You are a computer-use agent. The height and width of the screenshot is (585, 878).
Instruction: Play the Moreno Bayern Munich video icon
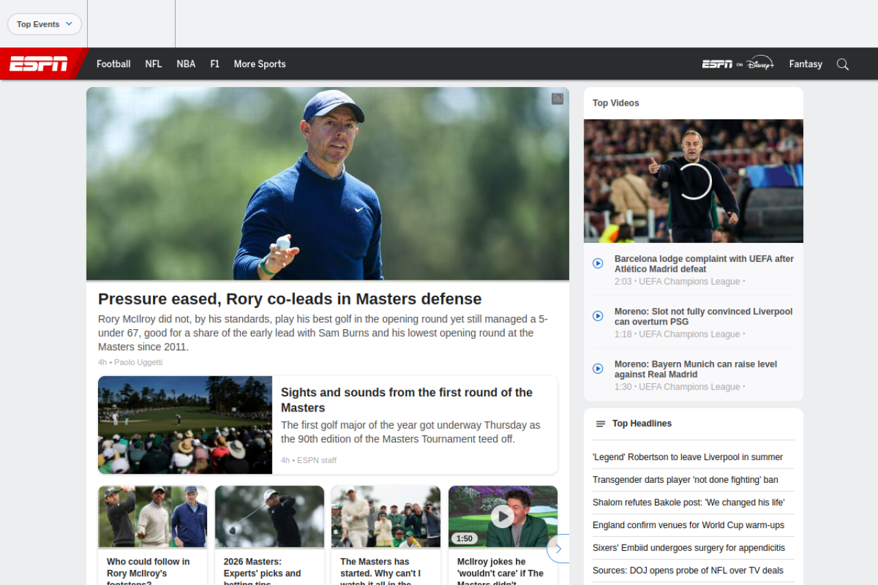pyautogui.click(x=597, y=369)
